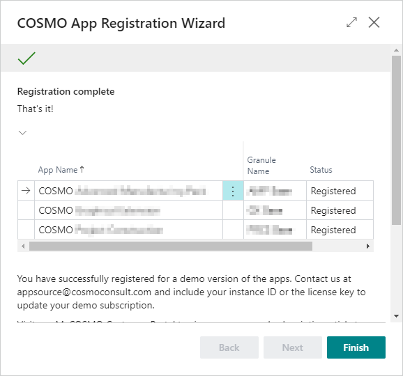Click the Status column header
The image size is (403, 376).
coord(321,170)
